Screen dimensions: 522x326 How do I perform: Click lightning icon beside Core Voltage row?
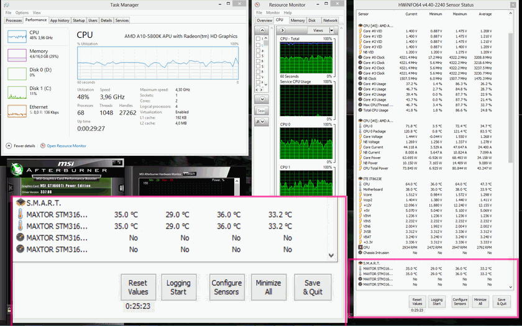[x=360, y=137]
